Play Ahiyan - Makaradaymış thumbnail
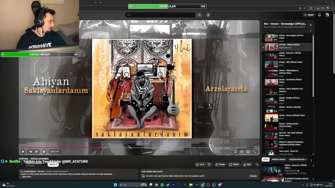 coord(271,73)
